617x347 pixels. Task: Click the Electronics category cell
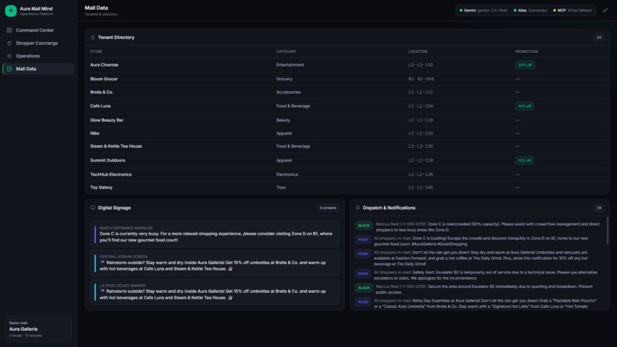[287, 175]
